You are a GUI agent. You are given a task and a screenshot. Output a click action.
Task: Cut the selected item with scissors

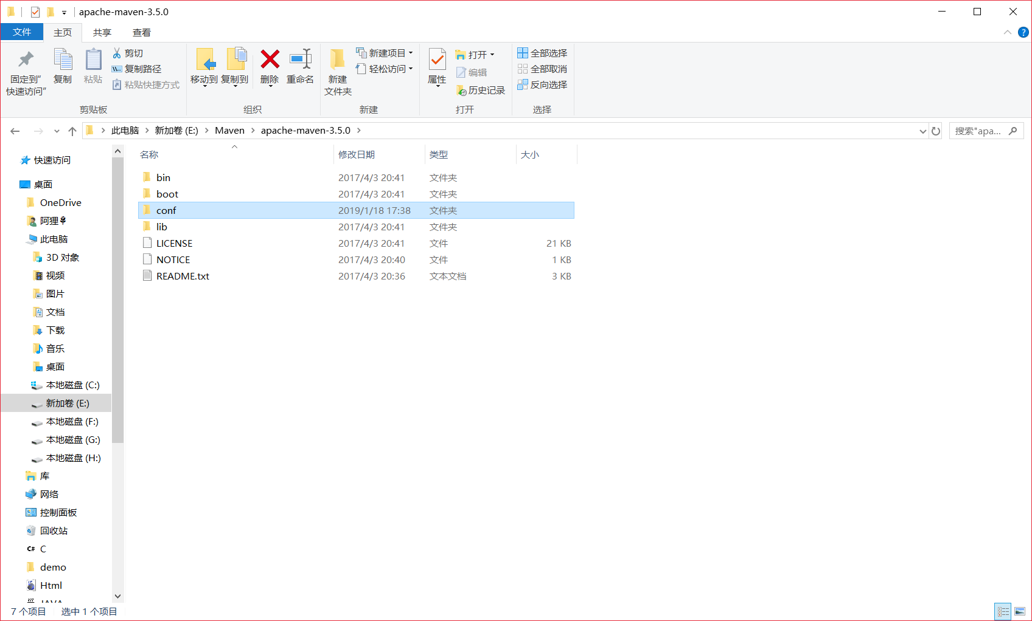pos(128,53)
